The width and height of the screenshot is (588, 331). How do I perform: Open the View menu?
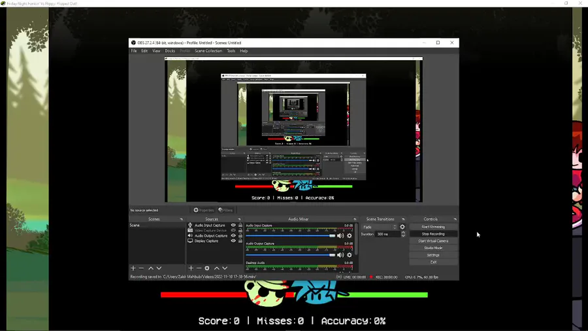[156, 51]
